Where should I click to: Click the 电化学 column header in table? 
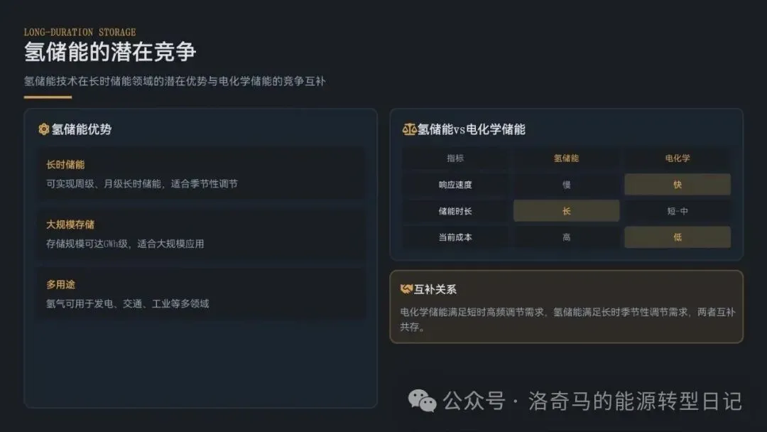(x=678, y=158)
